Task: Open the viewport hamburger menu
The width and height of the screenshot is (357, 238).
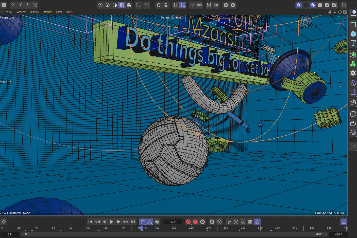Action: [2, 12]
